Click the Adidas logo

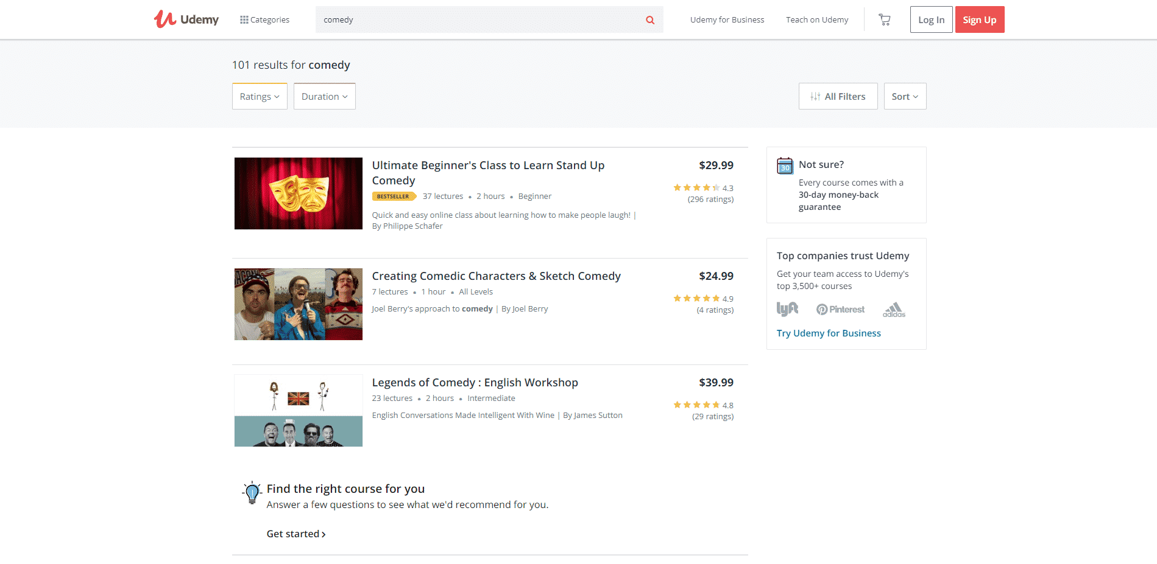tap(894, 310)
